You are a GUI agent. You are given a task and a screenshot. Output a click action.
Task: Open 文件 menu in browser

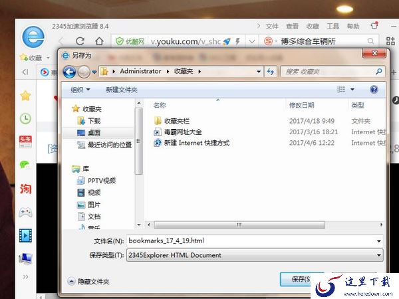[x=272, y=27]
